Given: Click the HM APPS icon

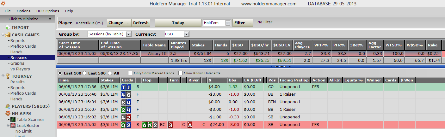Looking at the screenshot, I should 8,113.
